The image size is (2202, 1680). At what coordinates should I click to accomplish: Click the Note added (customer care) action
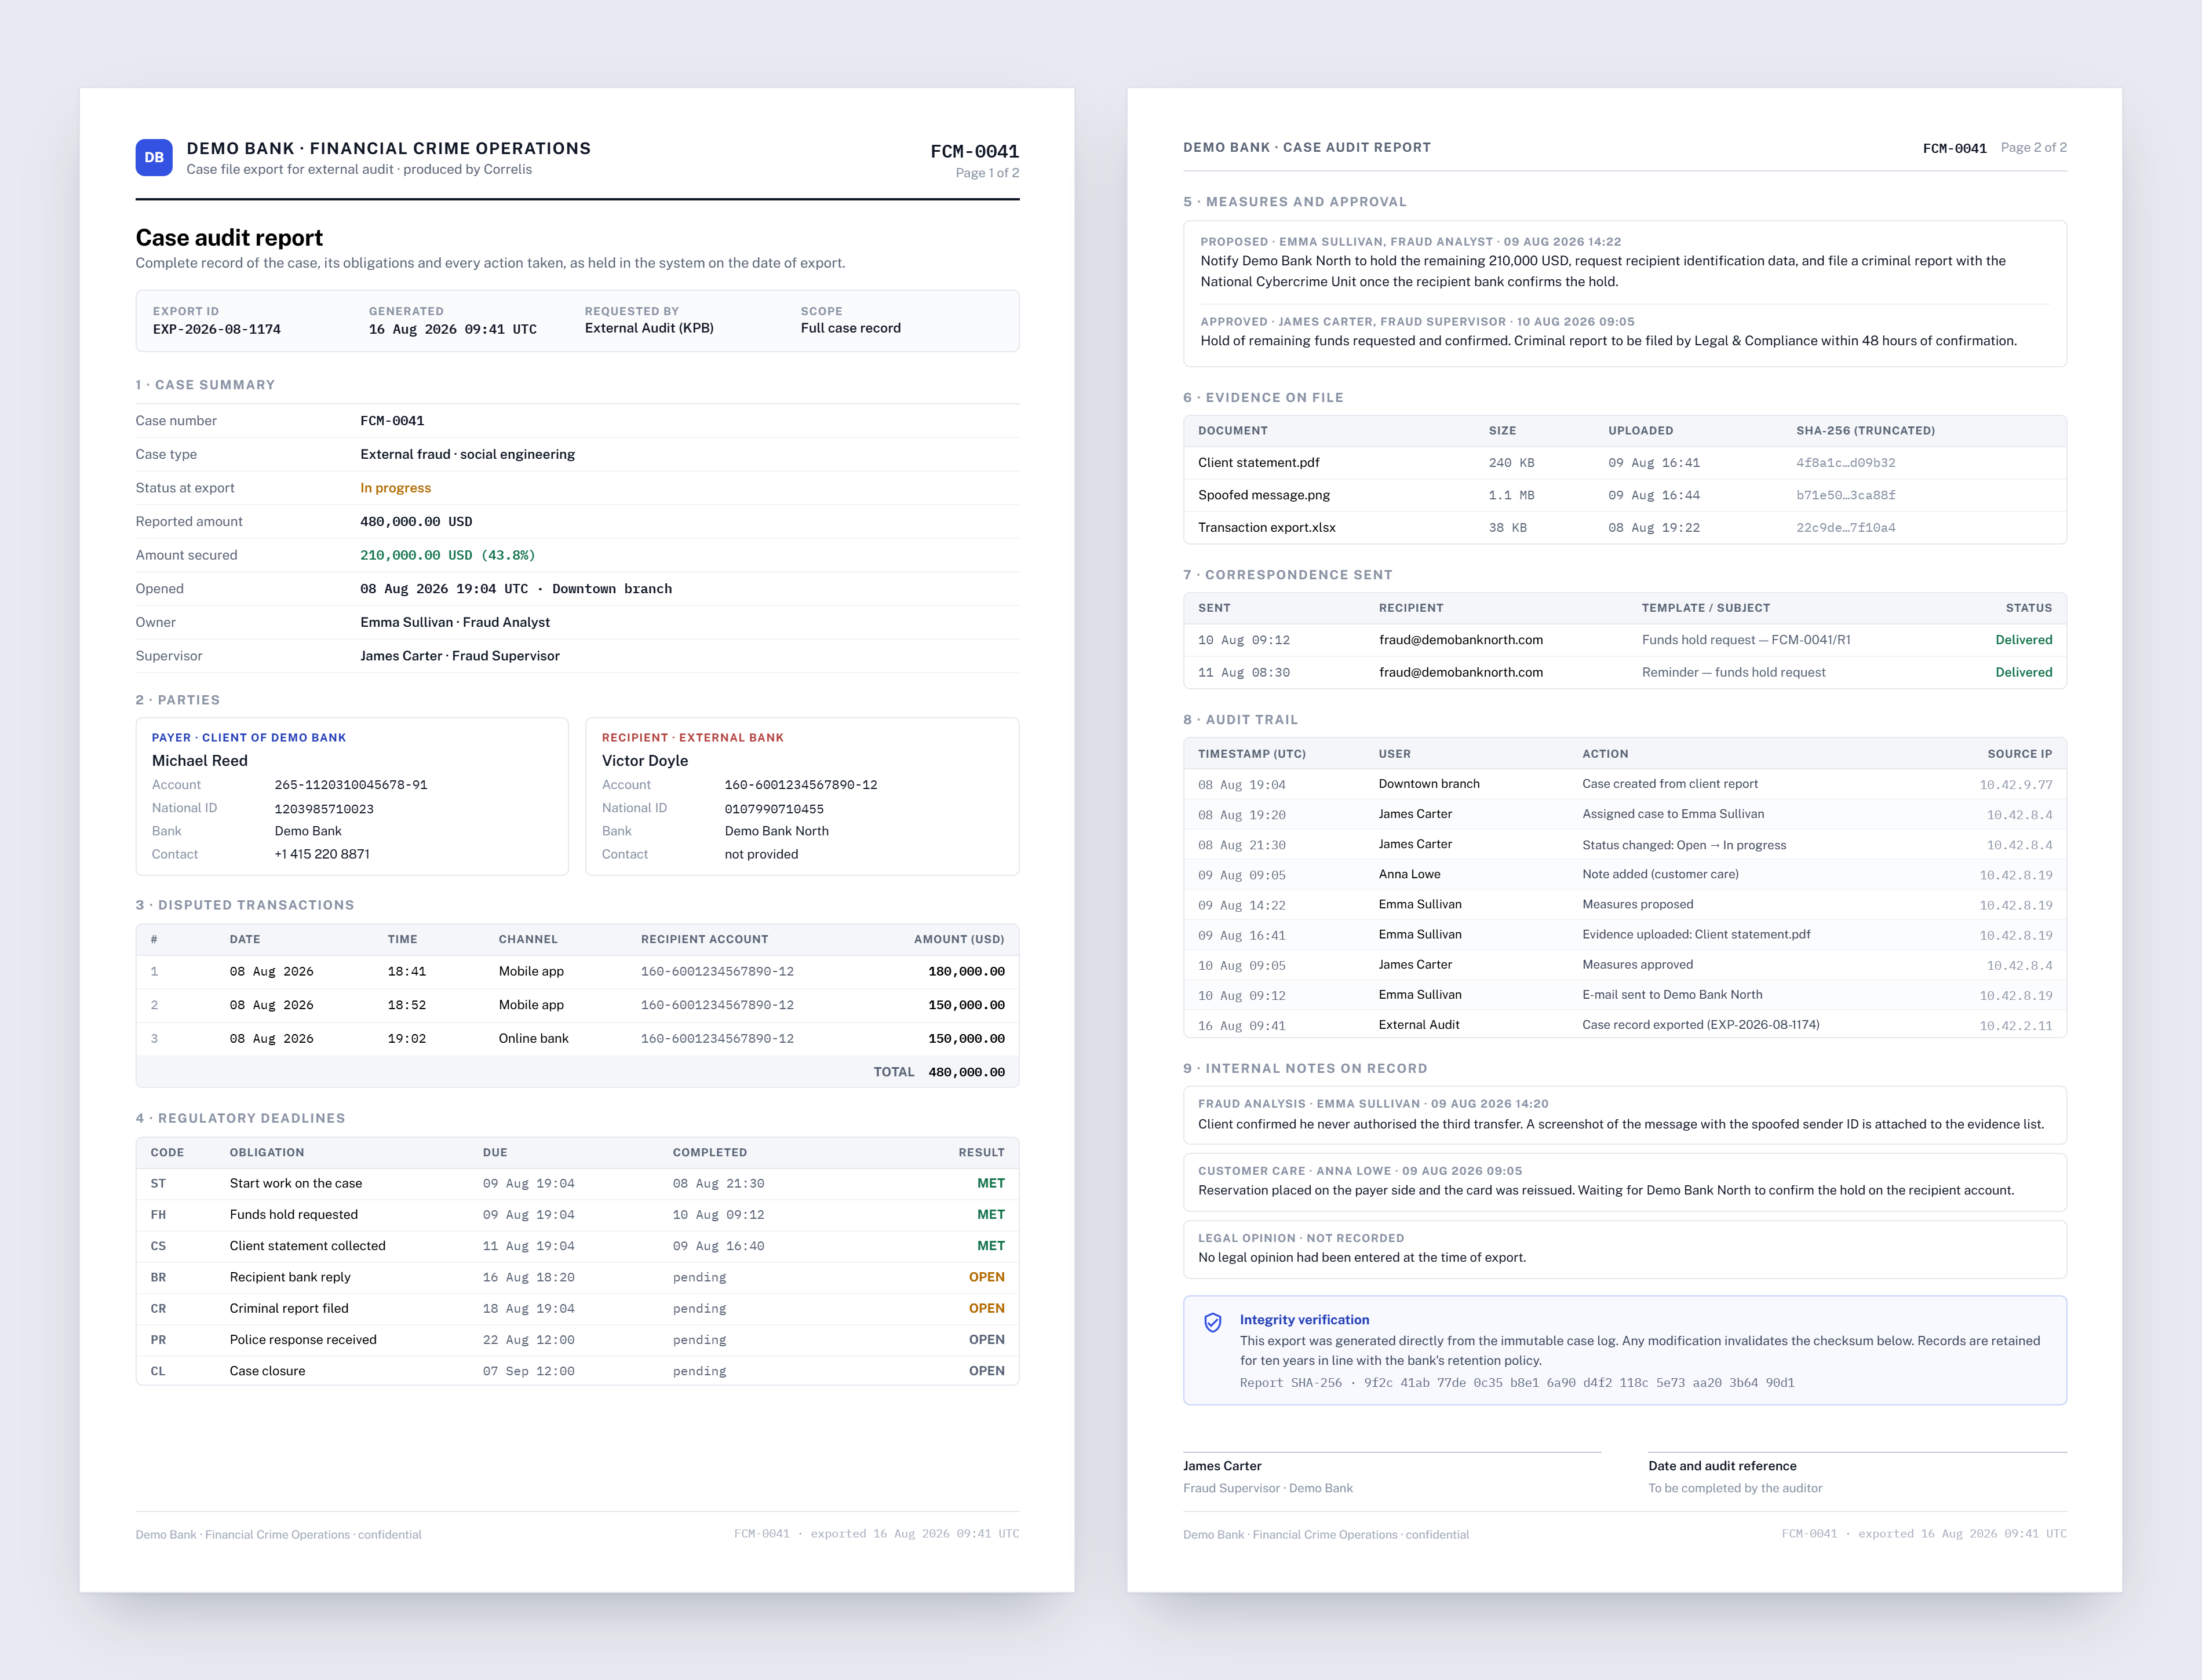[x=1660, y=874]
